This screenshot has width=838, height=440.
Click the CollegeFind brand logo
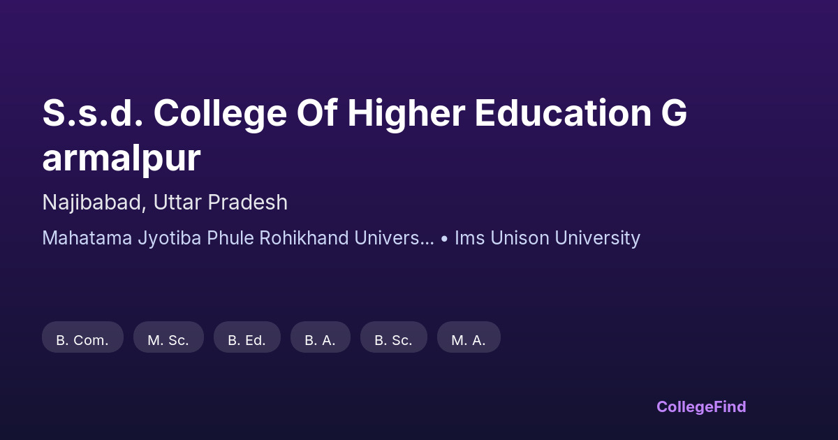[x=701, y=406]
